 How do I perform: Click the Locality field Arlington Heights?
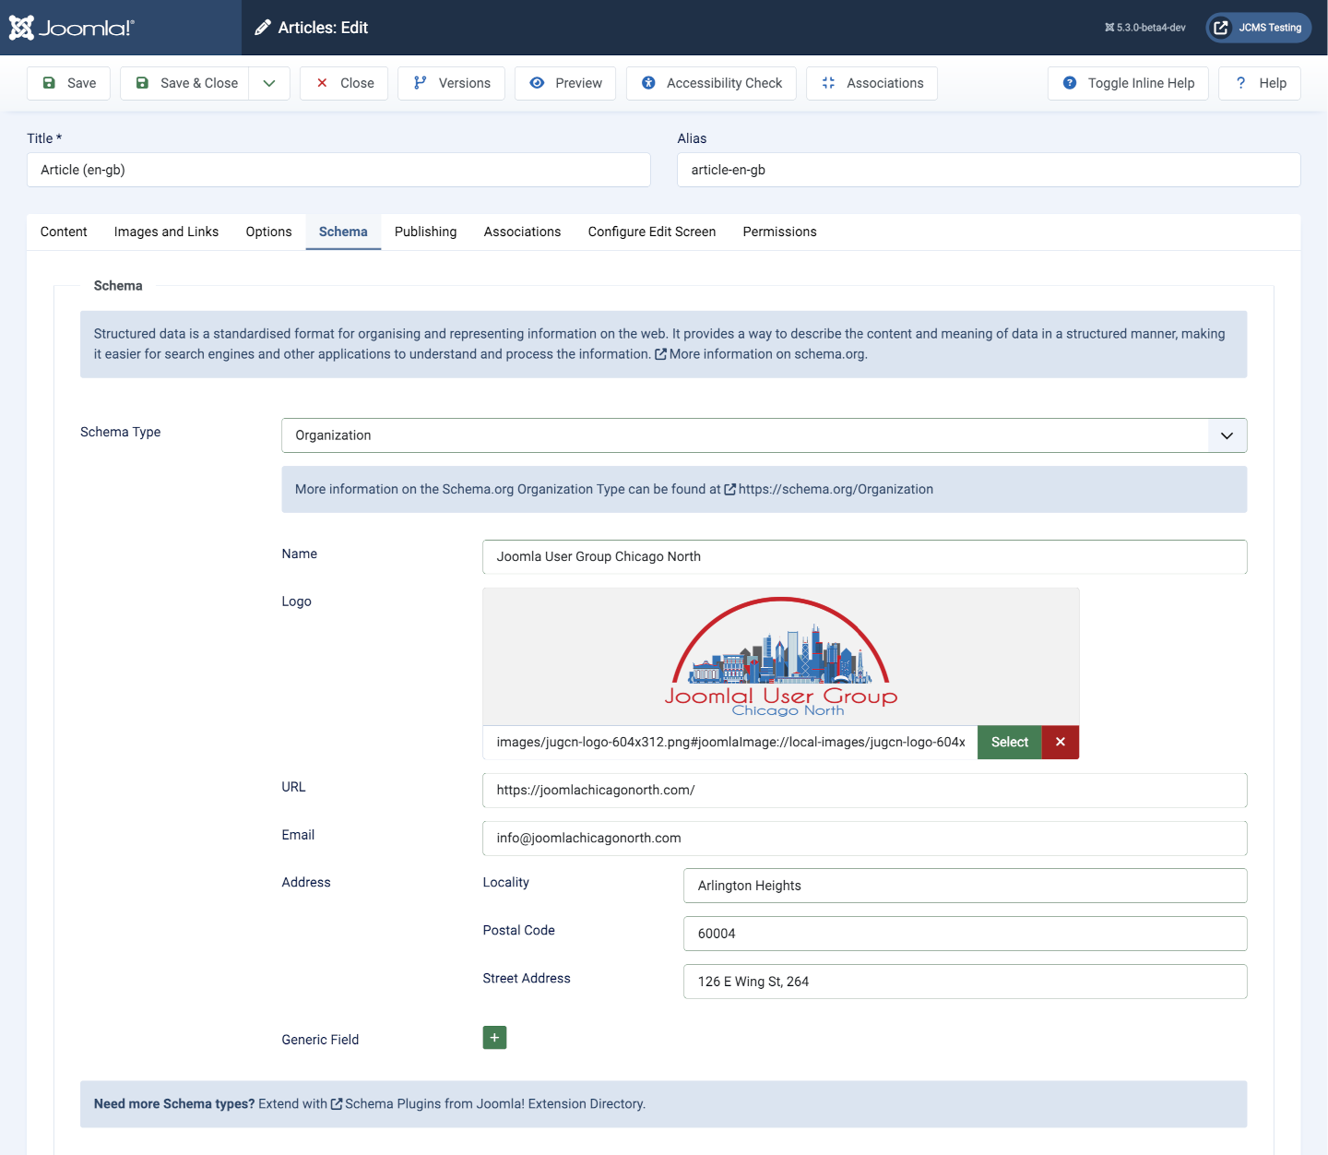pyautogui.click(x=965, y=886)
